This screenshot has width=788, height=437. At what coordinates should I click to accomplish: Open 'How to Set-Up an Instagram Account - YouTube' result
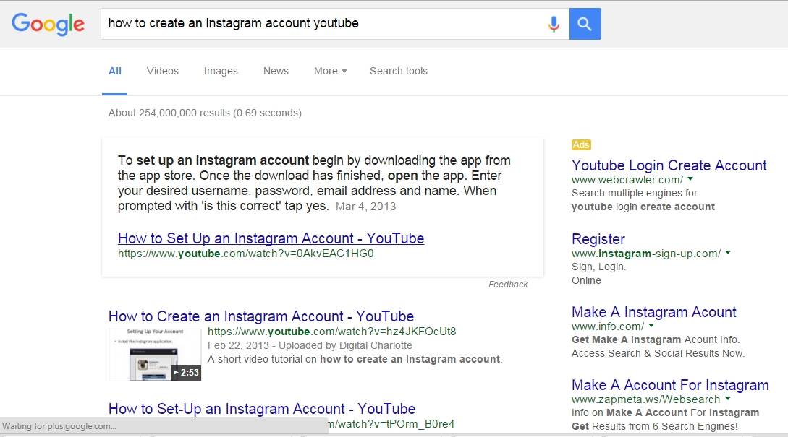(x=262, y=408)
